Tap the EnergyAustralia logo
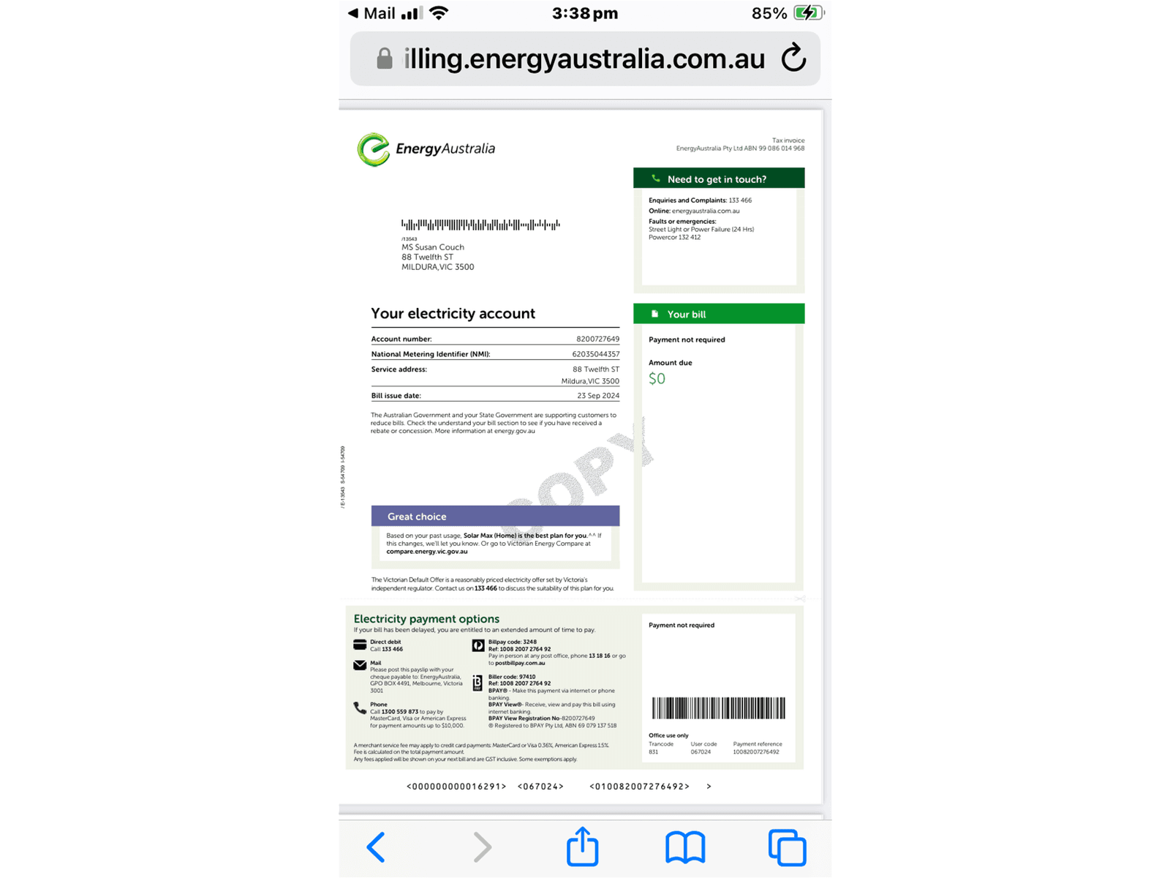The height and width of the screenshot is (878, 1170). click(426, 149)
